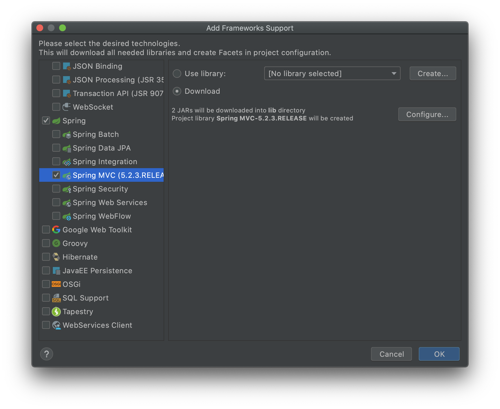Open the No library selected dropdown
The height and width of the screenshot is (409, 500).
(x=332, y=74)
